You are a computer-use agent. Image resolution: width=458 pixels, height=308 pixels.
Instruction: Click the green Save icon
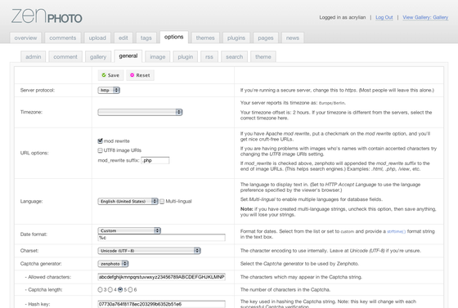pos(104,75)
